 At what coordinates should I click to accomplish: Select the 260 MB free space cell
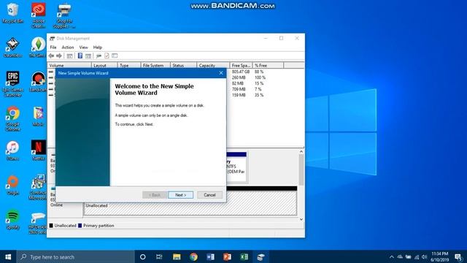coord(239,77)
